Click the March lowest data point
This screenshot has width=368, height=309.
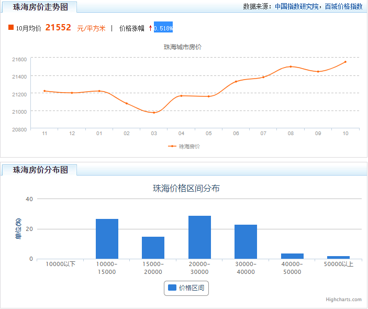154,113
